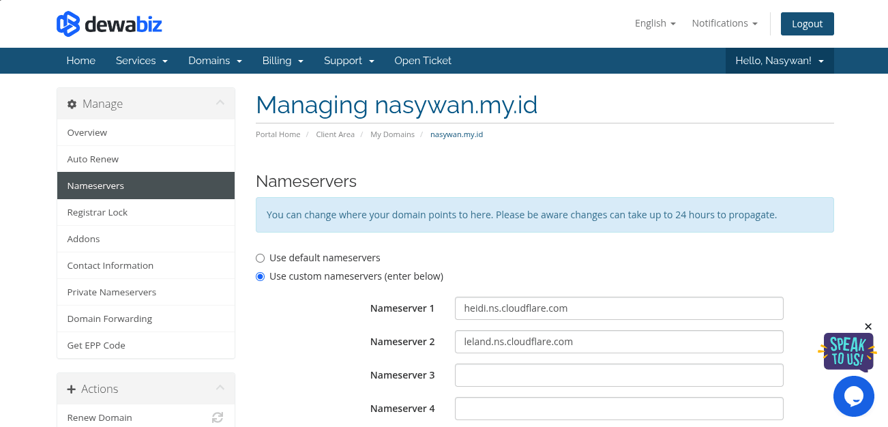Open the Billing menu
The image size is (888, 427).
282,61
